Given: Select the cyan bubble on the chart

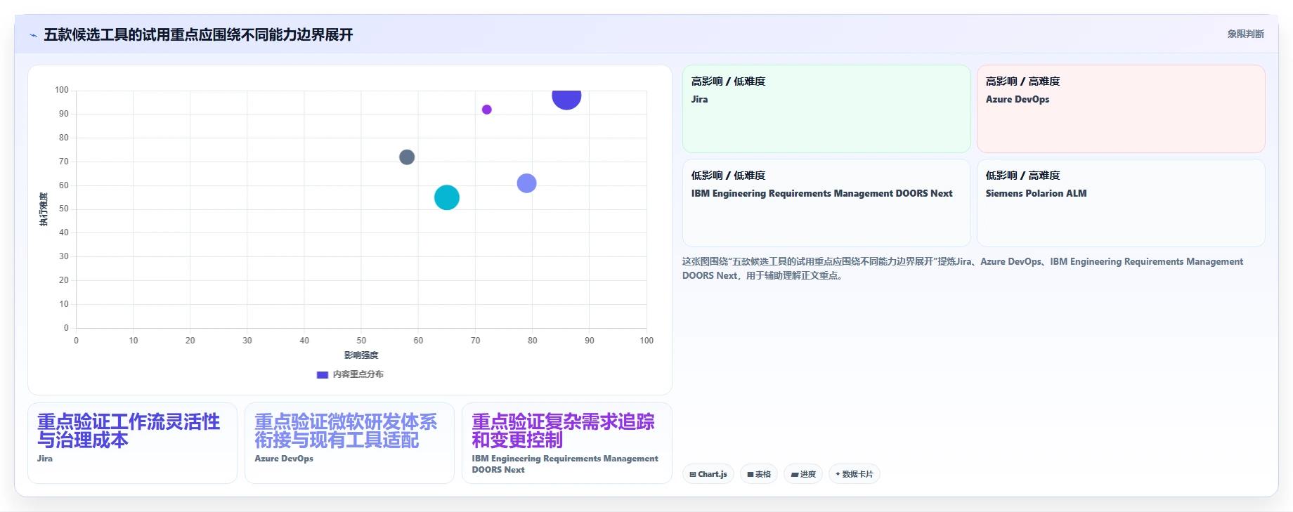Looking at the screenshot, I should point(447,197).
